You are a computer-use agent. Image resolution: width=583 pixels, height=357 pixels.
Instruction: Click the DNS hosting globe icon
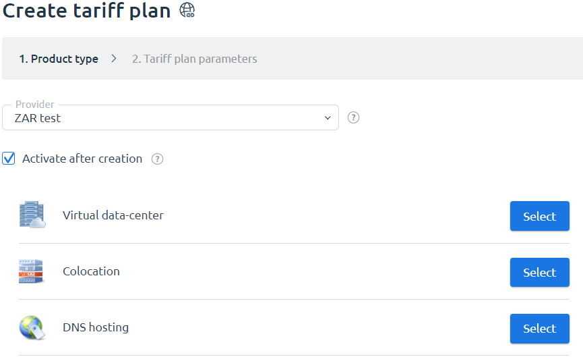coord(32,327)
